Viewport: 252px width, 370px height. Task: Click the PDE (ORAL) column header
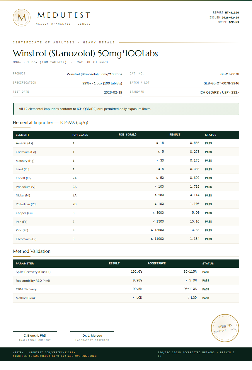128,135
